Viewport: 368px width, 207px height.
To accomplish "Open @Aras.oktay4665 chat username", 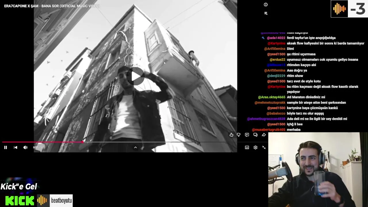I will [272, 97].
